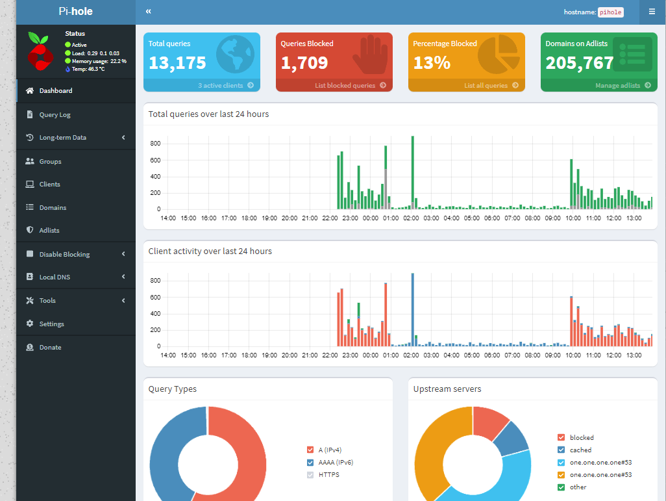This screenshot has height=501, width=666.
Task: Click the Adlists shield icon
Action: pyautogui.click(x=30, y=230)
